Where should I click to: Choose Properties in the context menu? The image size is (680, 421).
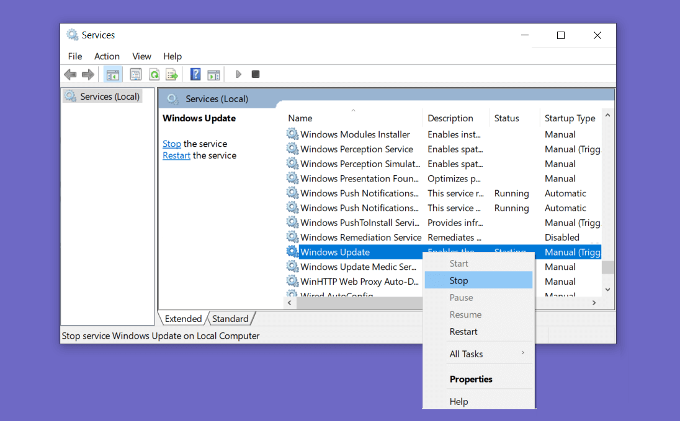click(x=478, y=379)
